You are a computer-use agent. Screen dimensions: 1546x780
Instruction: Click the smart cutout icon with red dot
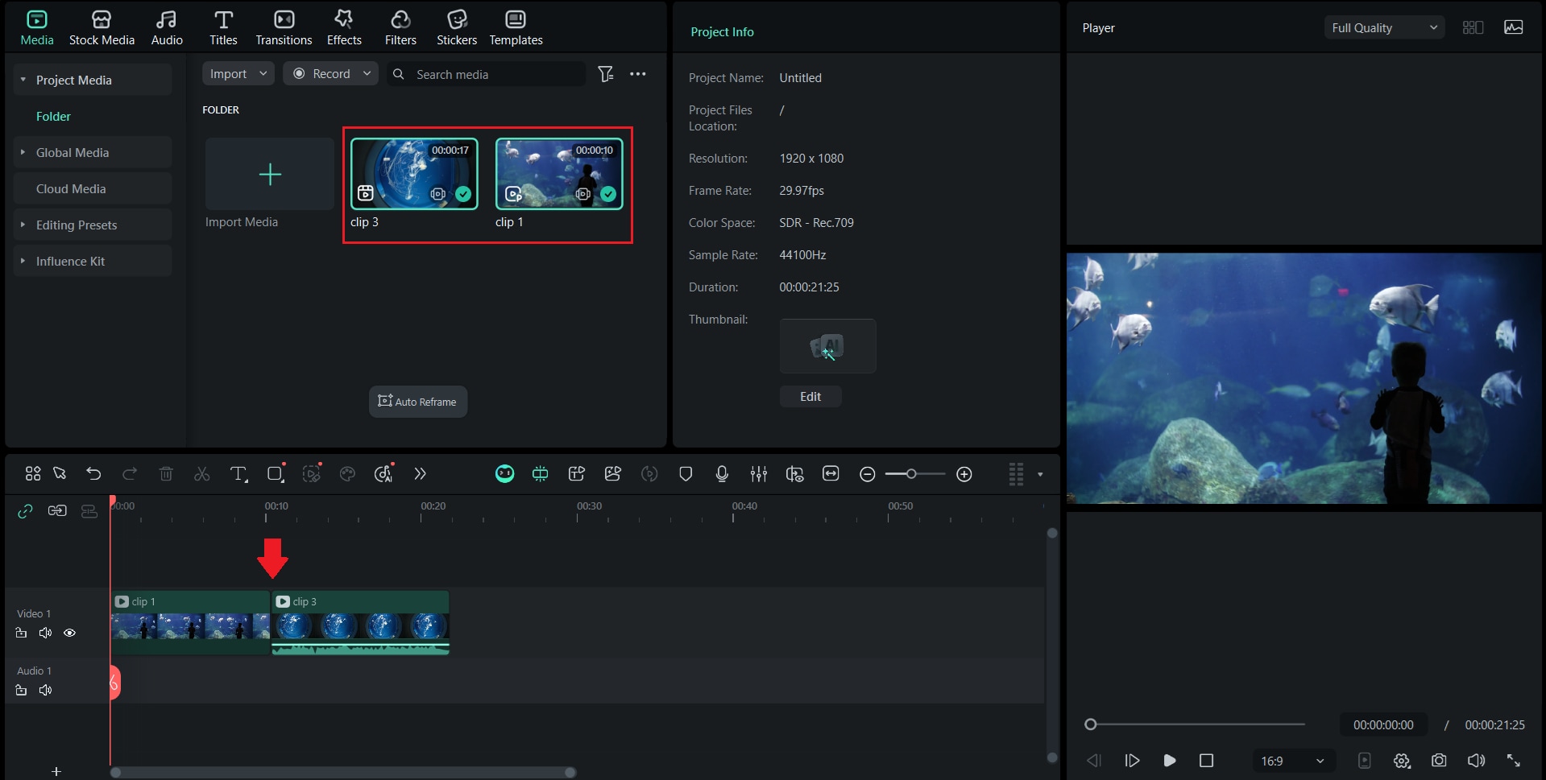click(313, 474)
